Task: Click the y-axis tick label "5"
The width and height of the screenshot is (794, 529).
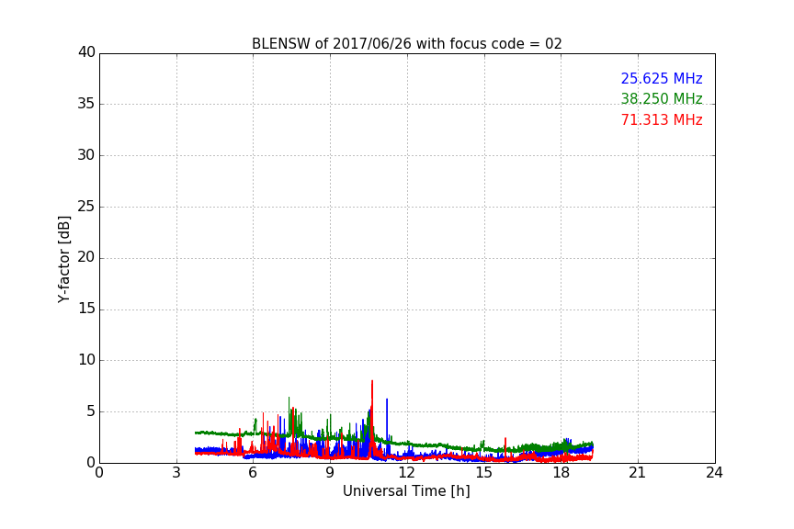Action: click(91, 411)
